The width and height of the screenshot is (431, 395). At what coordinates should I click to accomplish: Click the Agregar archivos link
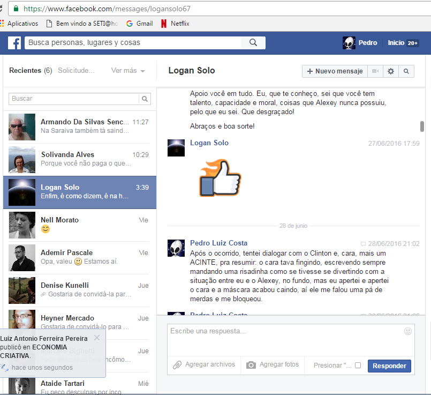point(210,364)
